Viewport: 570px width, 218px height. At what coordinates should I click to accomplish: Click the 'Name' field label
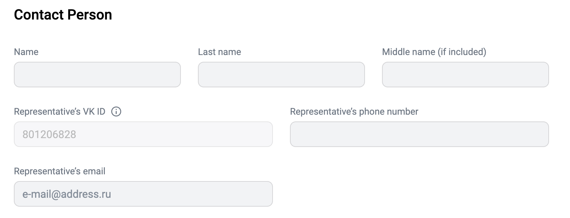point(26,52)
